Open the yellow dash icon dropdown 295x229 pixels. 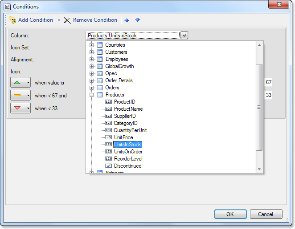(x=20, y=95)
